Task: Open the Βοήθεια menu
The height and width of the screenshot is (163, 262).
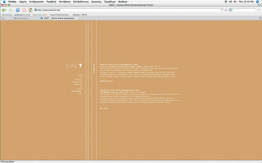Action: (x=122, y=2)
